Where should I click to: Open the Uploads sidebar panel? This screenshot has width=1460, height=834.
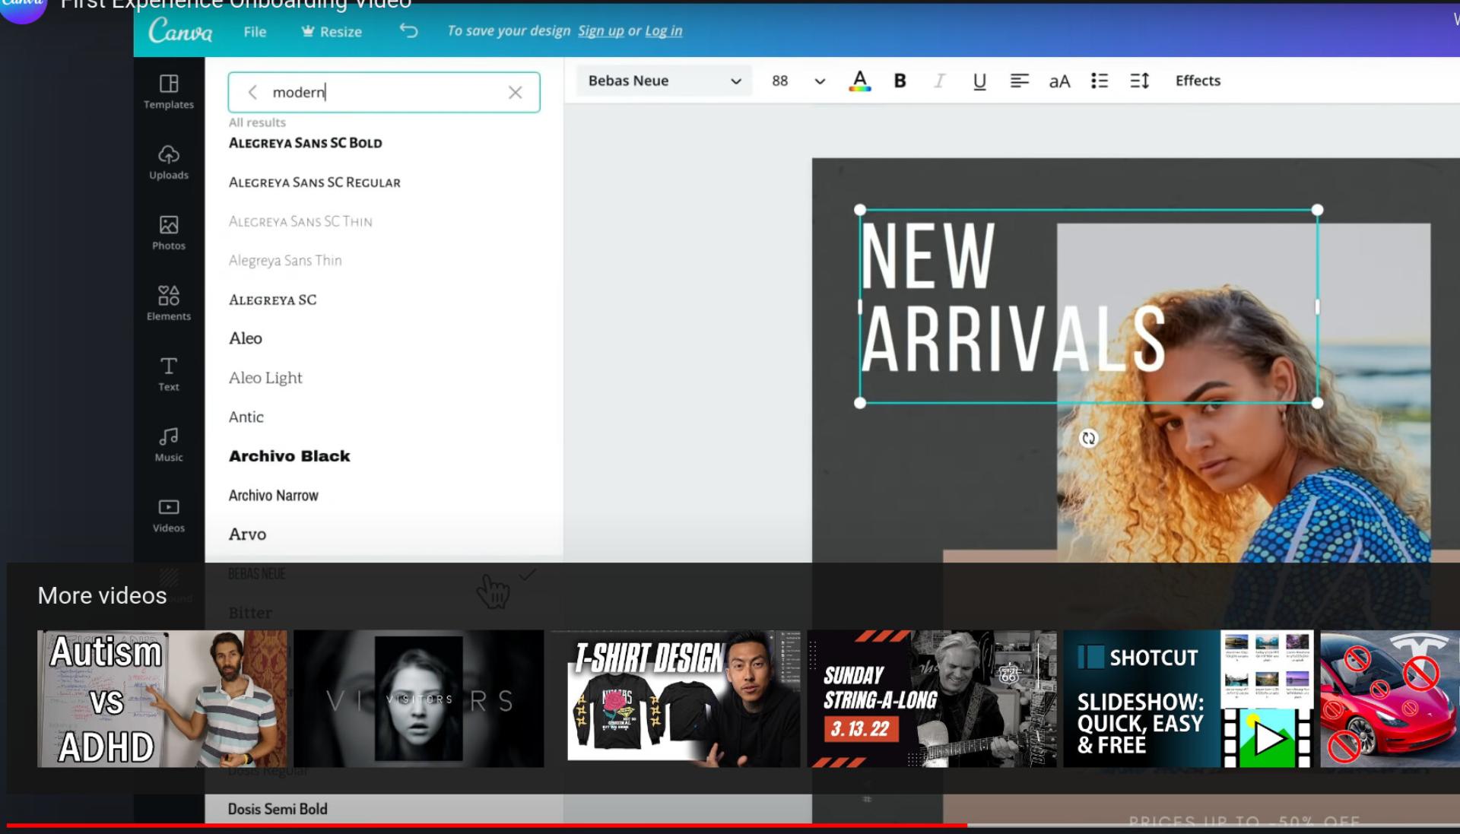tap(169, 162)
